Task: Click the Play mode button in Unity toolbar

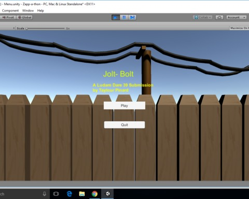Action: [116, 18]
